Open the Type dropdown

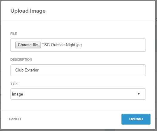point(78,94)
